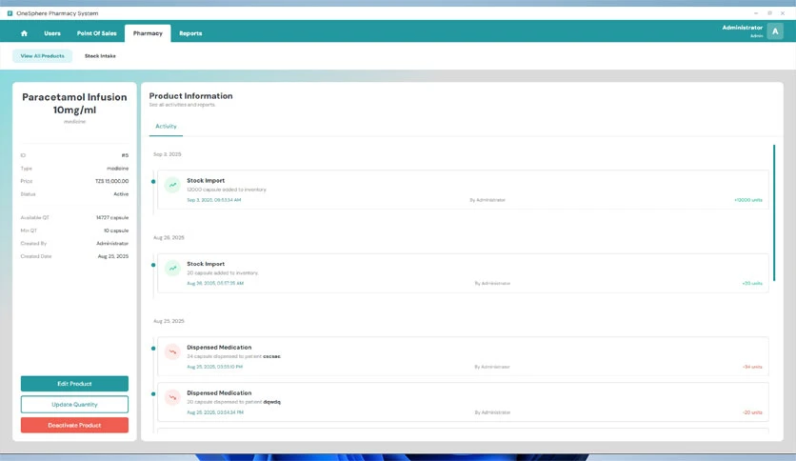Screen dimensions: 796x461
Task: Click the product ID #5 value
Action: 125,155
